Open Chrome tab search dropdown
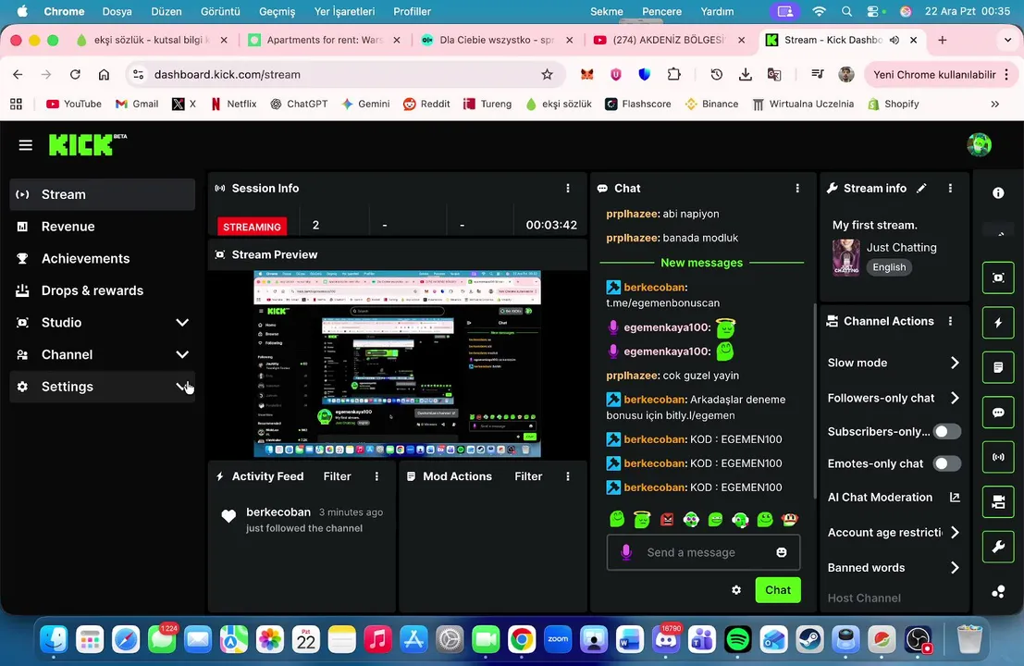1024x666 pixels. 1007,40
